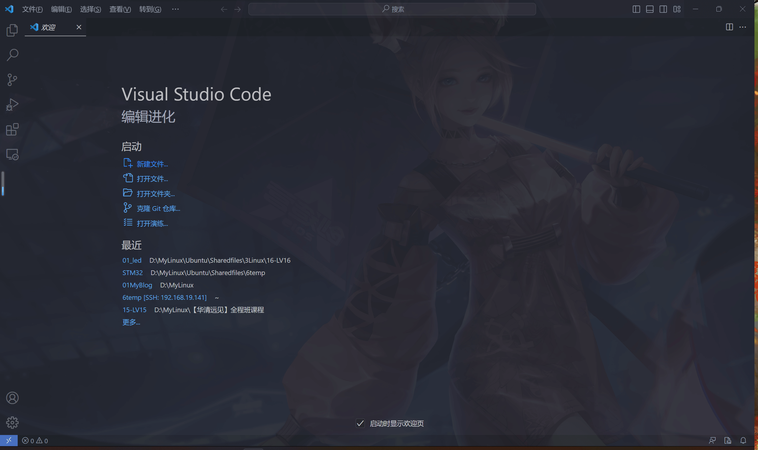Image resolution: width=758 pixels, height=450 pixels.
Task: Expand the hidden menu bar items ellipsis
Action: (x=175, y=9)
